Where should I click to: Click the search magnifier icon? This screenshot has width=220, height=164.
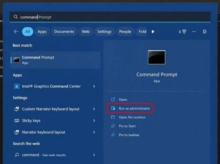click(x=16, y=17)
